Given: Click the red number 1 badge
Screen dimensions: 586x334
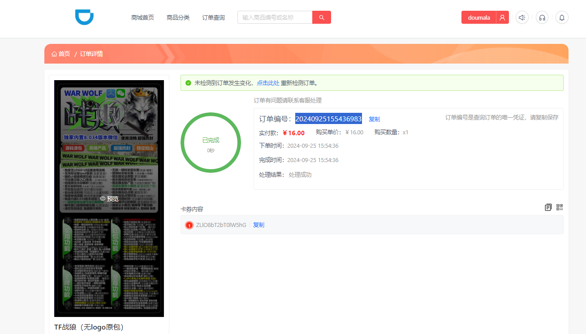Looking at the screenshot, I should (x=189, y=225).
